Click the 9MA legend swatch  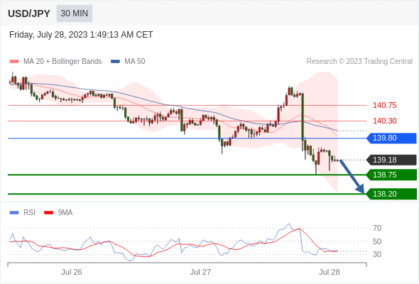[48, 213]
